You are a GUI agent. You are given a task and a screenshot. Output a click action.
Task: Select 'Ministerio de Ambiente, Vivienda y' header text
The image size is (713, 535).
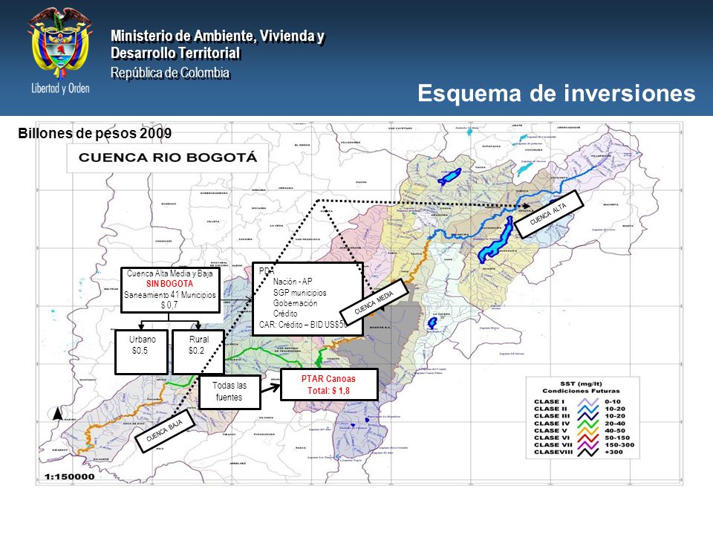pos(218,36)
